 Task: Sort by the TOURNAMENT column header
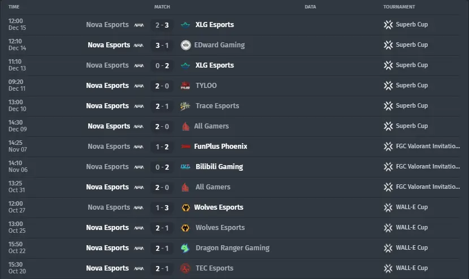point(399,7)
